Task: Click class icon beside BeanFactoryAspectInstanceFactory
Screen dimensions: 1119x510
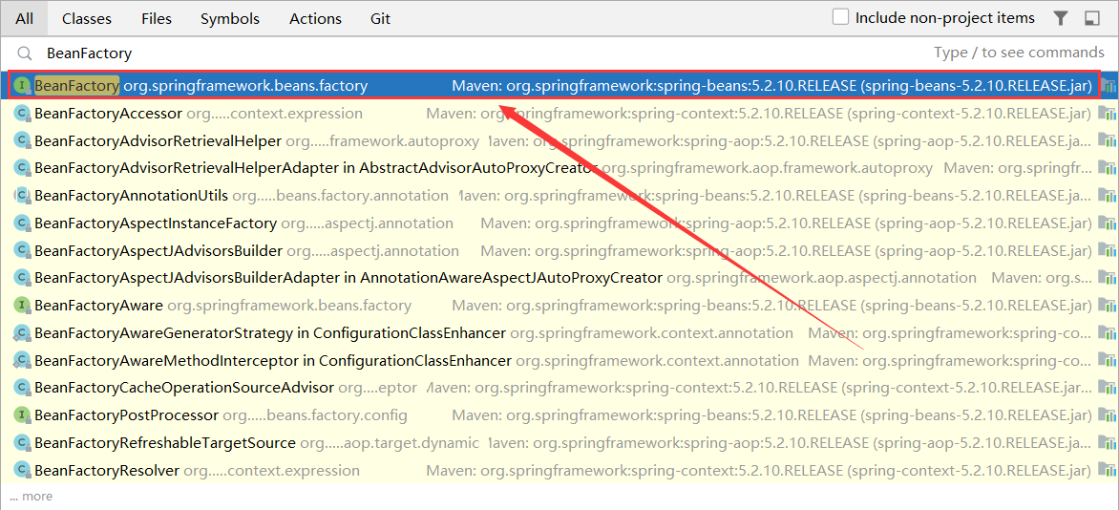Action: 22,223
